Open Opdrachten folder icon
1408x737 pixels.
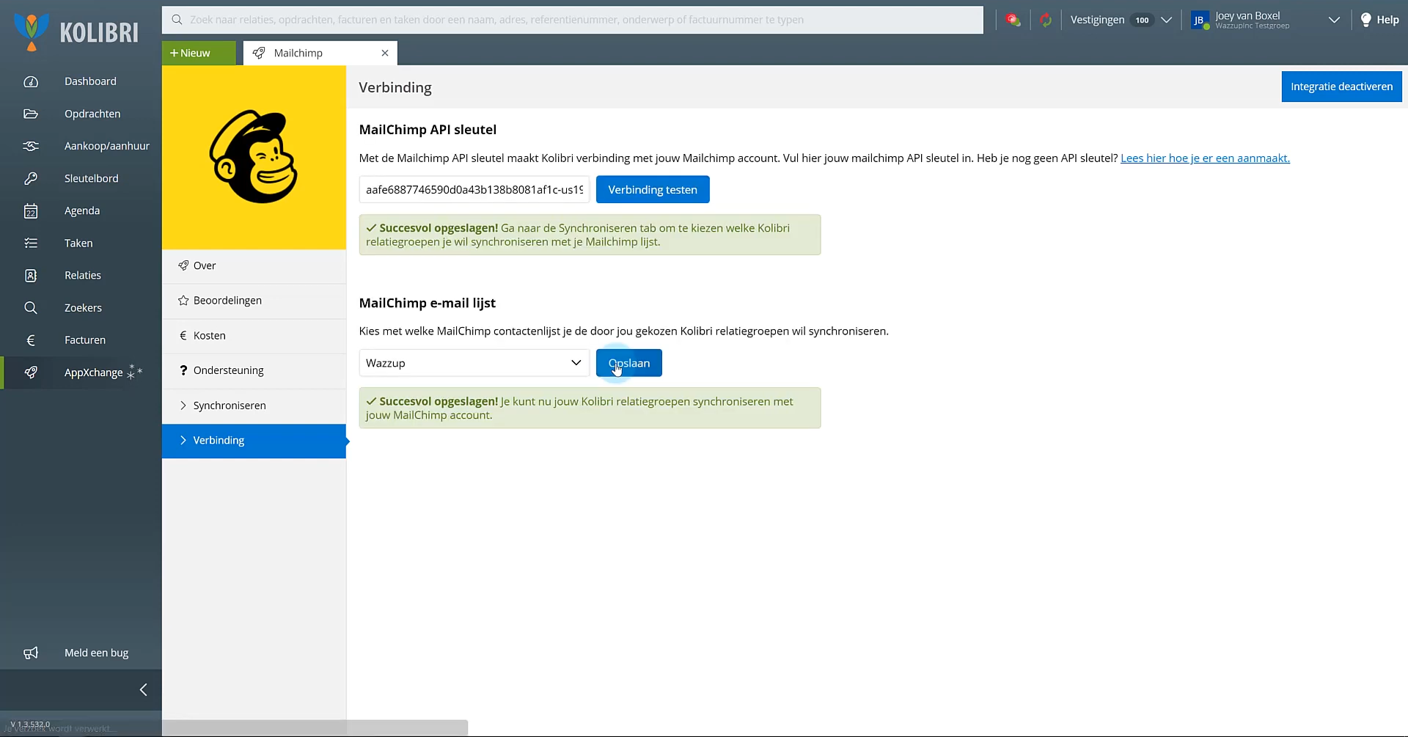[31, 114]
